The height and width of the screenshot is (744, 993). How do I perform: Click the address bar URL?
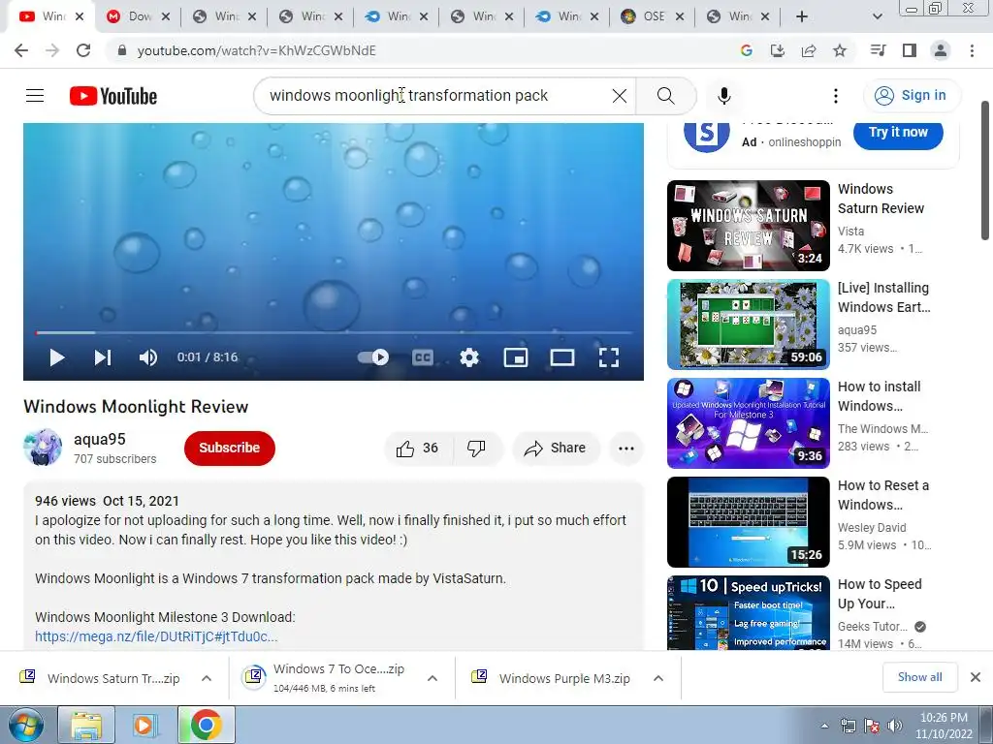pyautogui.click(x=256, y=50)
